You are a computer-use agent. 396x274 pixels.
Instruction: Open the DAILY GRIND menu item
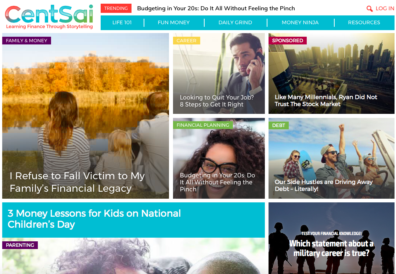point(235,22)
